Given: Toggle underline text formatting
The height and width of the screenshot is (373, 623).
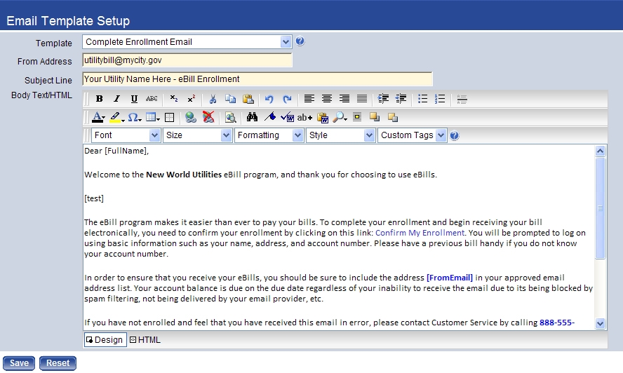Looking at the screenshot, I should click(134, 99).
